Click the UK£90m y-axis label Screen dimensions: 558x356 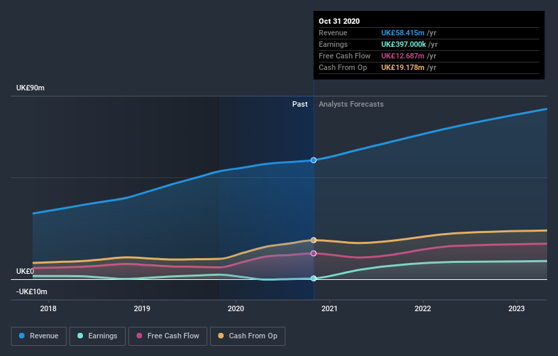(31, 88)
